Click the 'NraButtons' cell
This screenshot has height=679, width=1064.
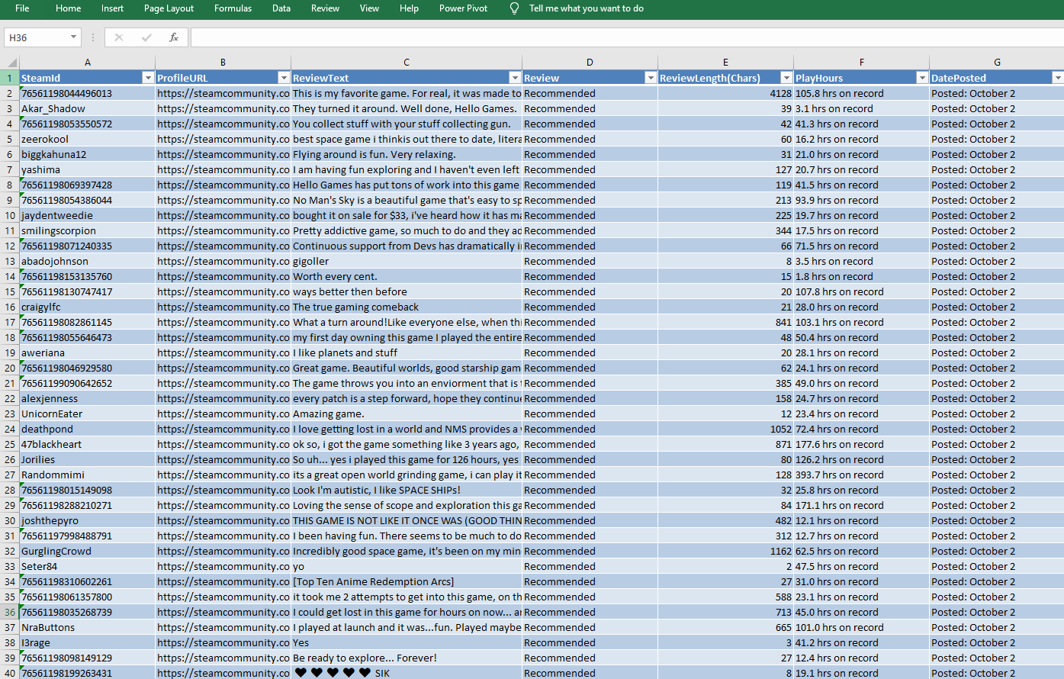(x=88, y=627)
